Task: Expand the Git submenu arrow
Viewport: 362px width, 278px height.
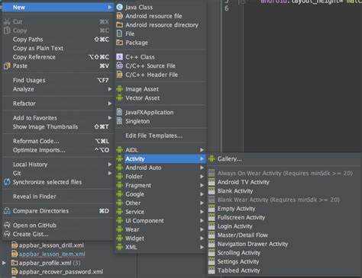Action: 110,173
